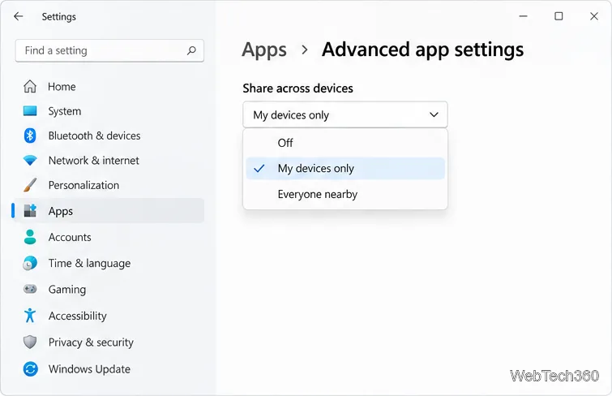Go to Time & language
Screen dimensions: 612x396
click(109, 263)
